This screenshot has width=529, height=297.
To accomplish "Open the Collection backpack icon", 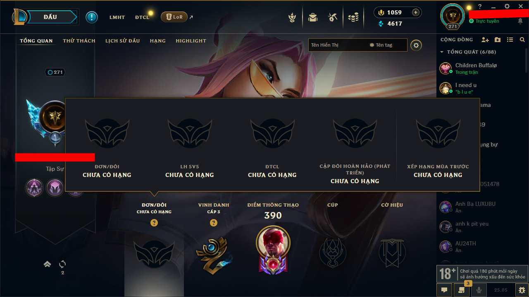I will [313, 17].
